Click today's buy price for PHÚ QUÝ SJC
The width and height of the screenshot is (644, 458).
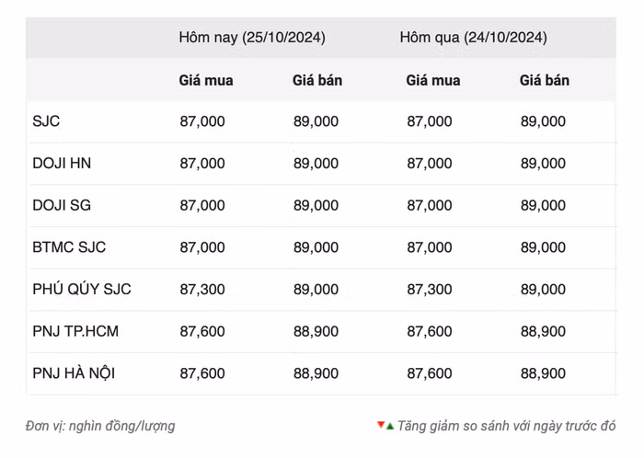pyautogui.click(x=202, y=290)
